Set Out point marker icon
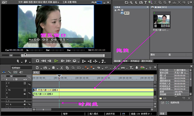Image resolution: width=194 pixels, height=116 pixels. (26, 61)
